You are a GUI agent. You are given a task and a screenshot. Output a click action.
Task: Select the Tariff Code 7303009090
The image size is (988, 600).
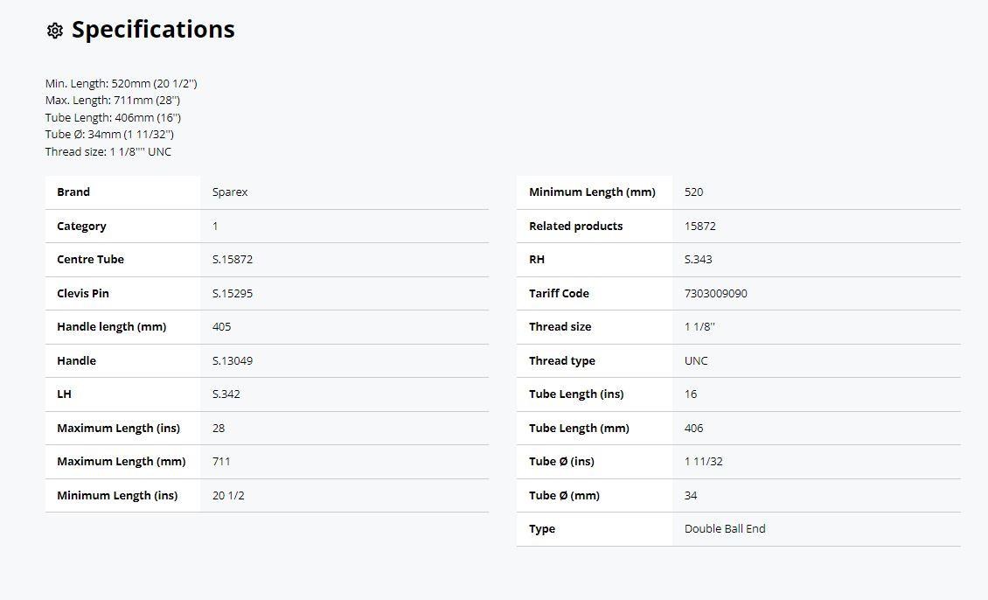pos(716,293)
